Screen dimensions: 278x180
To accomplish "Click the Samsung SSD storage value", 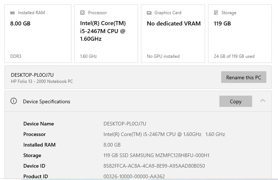I will [x=156, y=155].
